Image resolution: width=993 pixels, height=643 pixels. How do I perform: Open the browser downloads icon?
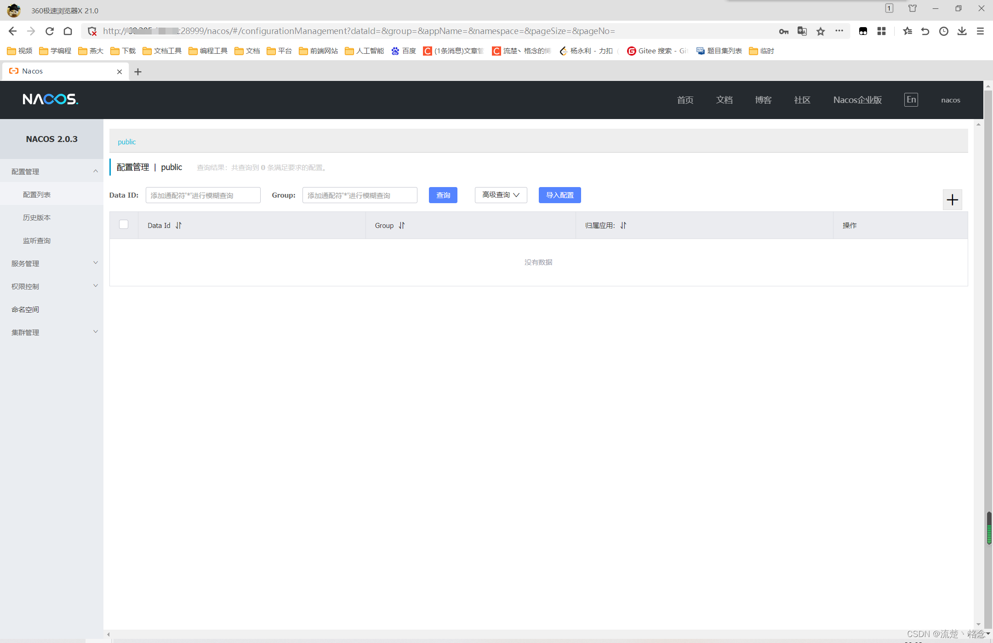(x=962, y=31)
